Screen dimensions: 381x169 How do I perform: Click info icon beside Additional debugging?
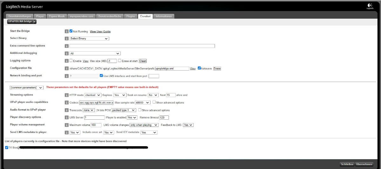[67, 53]
